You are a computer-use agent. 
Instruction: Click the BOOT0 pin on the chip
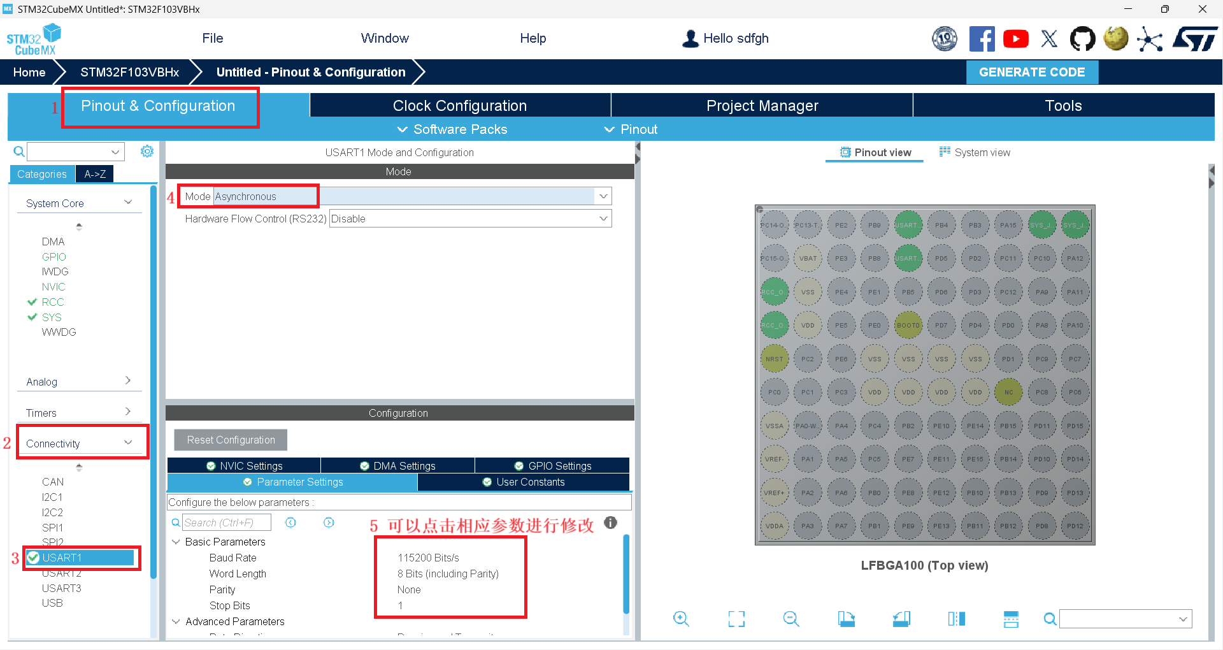tap(908, 325)
